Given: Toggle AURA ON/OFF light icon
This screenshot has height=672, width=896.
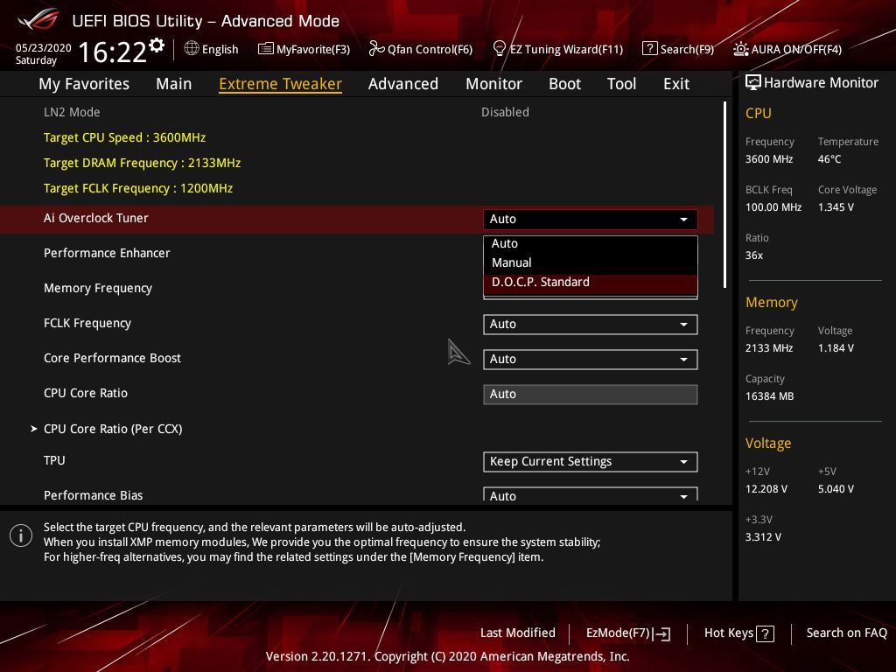Looking at the screenshot, I should [x=740, y=49].
